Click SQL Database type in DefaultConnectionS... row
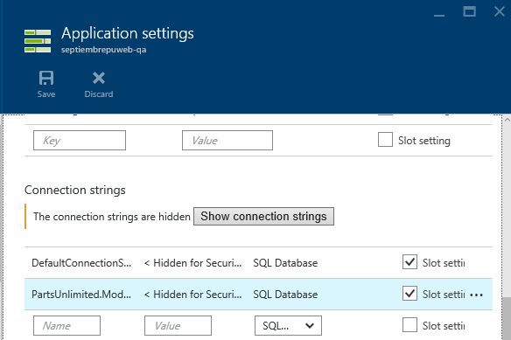Screen dimensions: 511x340 pos(285,263)
